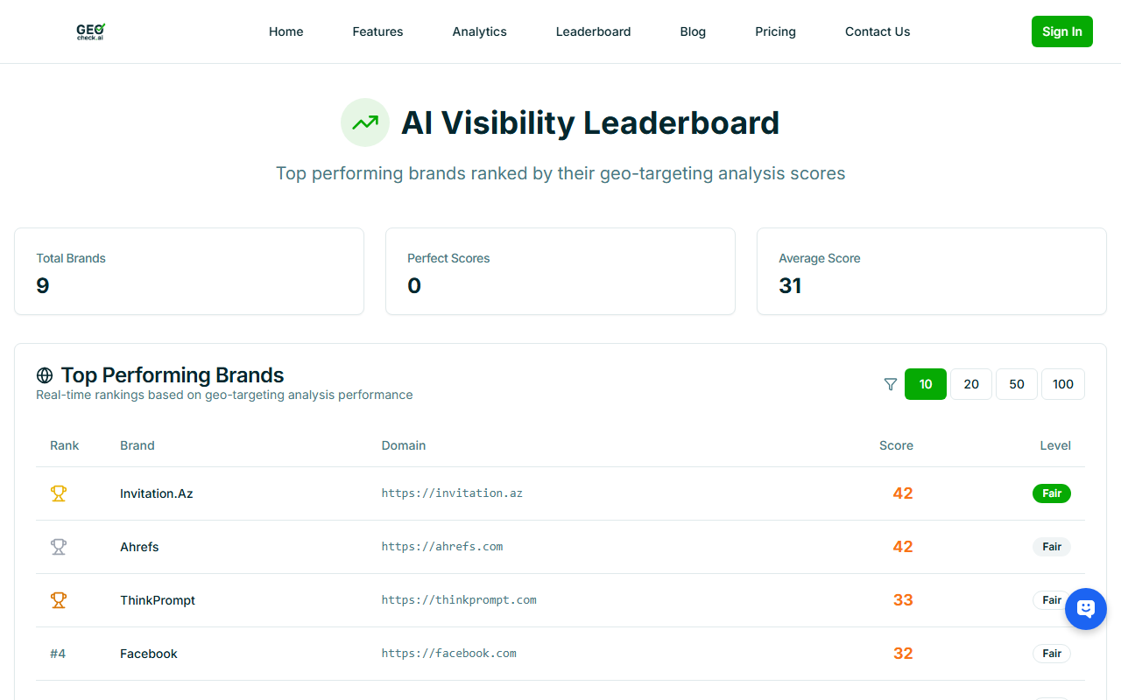Select the ThinkPrompt brand name
The width and height of the screenshot is (1121, 700).
coord(158,600)
